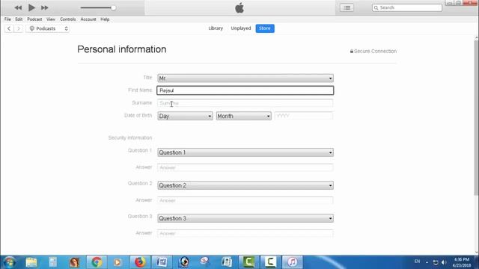Image resolution: width=479 pixels, height=269 pixels.
Task: Open the media player taskbar icon
Action: [118, 262]
